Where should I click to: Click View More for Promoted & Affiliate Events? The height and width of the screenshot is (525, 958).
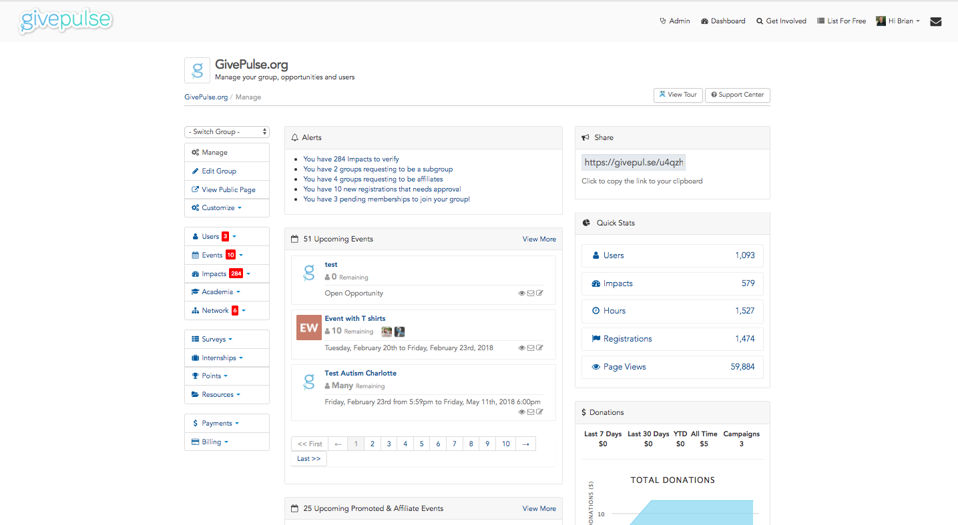click(x=539, y=508)
